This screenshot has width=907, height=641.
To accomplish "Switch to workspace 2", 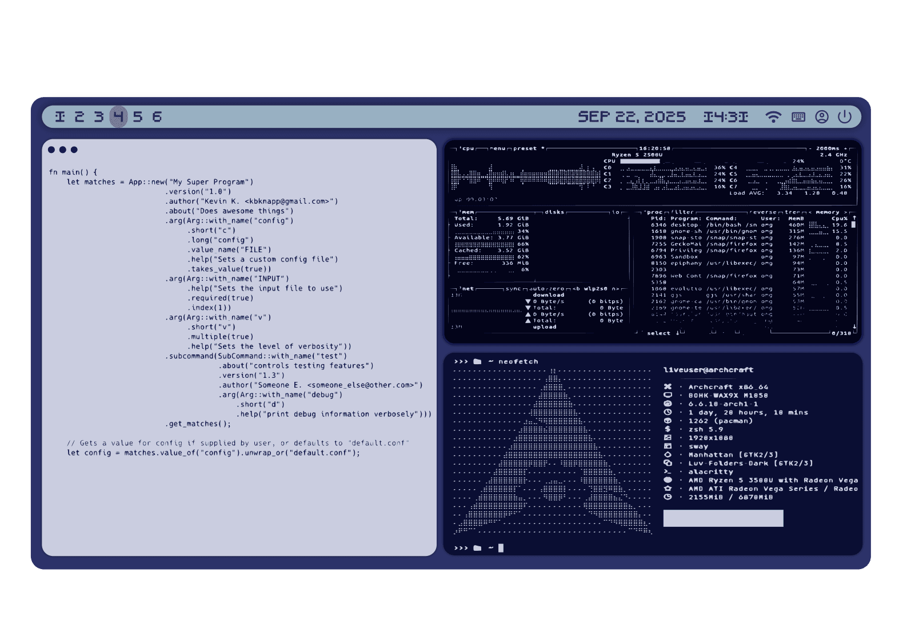I will coord(79,117).
